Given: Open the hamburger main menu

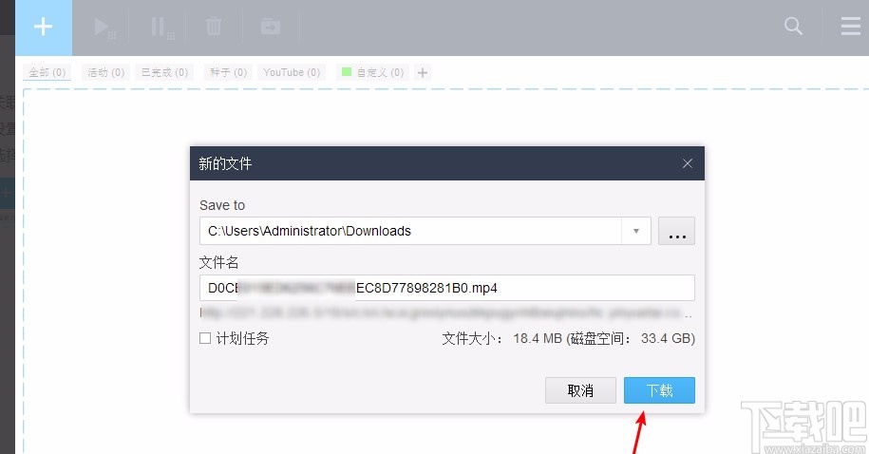Looking at the screenshot, I should (850, 26).
